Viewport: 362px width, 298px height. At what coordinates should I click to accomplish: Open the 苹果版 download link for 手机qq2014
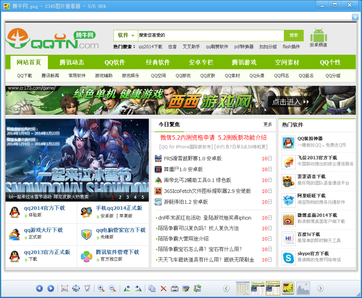coord(126,216)
